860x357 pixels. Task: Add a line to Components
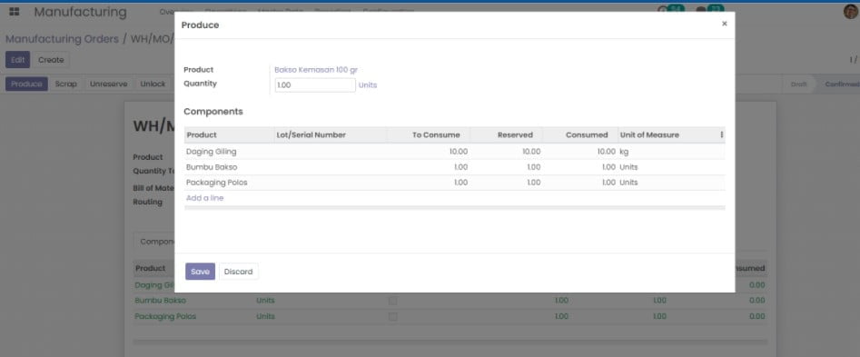[204, 198]
